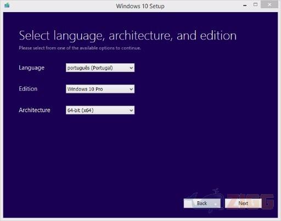Go to the previous step with Back
This screenshot has width=281, height=221.
click(x=202, y=203)
